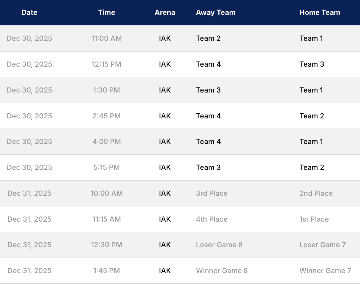Open IAK arena in the 12:30 PM row
This screenshot has width=360, height=285.
click(165, 245)
